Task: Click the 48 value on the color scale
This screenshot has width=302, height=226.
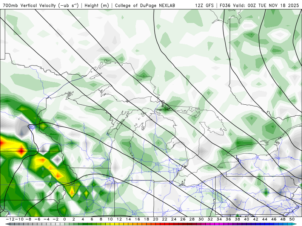Action: click(283, 219)
